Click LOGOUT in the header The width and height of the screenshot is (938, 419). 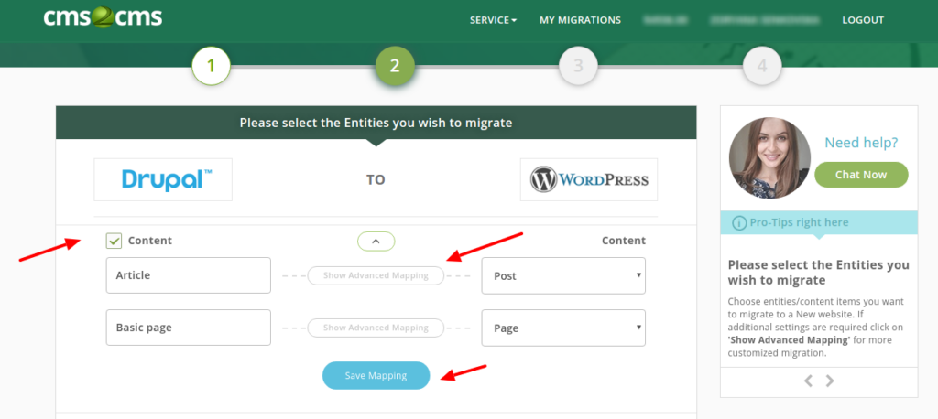click(x=863, y=20)
